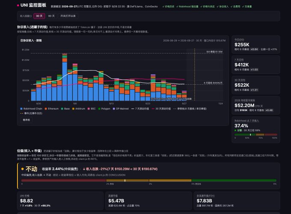Click the 总费用 checkmark status
This screenshot has width=291, height=214.
coord(235,6)
